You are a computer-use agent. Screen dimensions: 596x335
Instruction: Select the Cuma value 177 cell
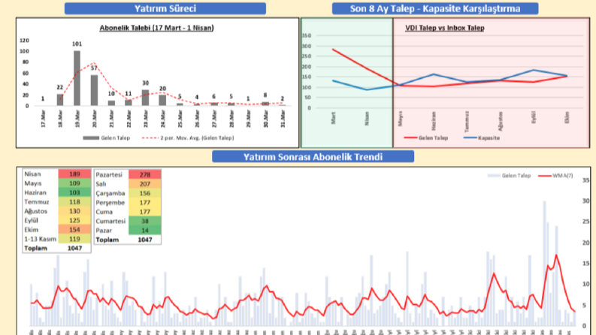(x=145, y=212)
